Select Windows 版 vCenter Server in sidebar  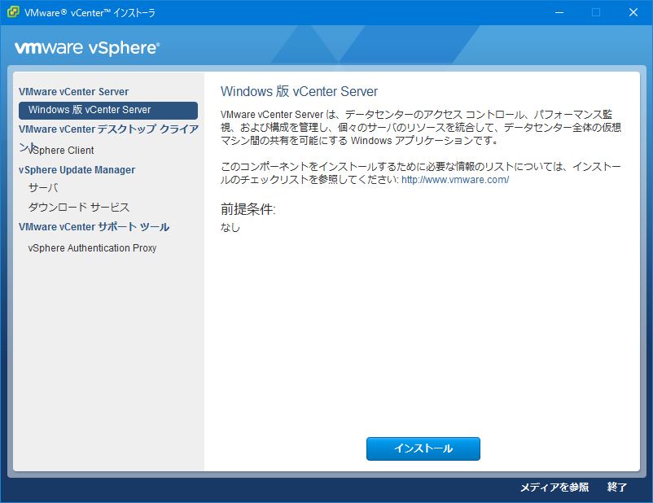[x=108, y=110]
